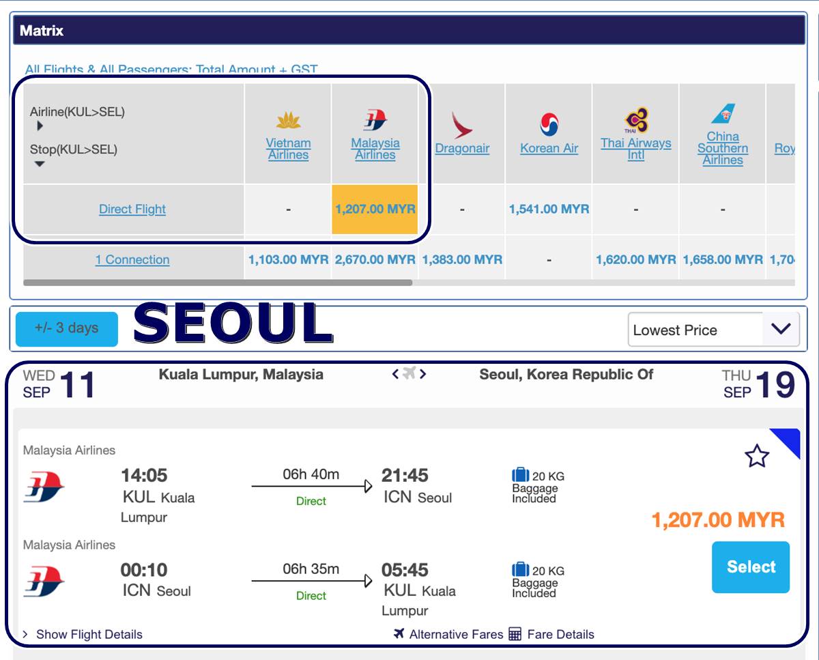819x660 pixels.
Task: Collapse Stop(KUL>SEL) with down arrow
Action: pyautogui.click(x=40, y=164)
